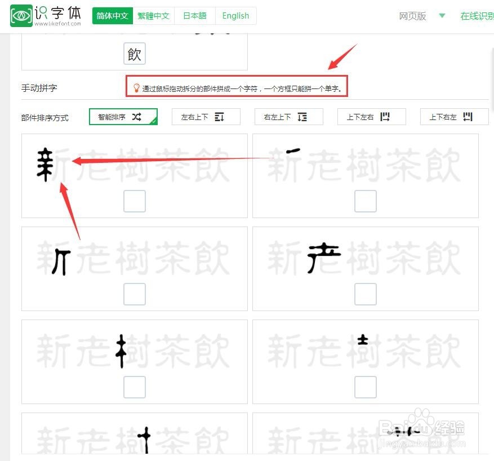Select the 斤 component glyph
This screenshot has height=461, width=494.
61,262
